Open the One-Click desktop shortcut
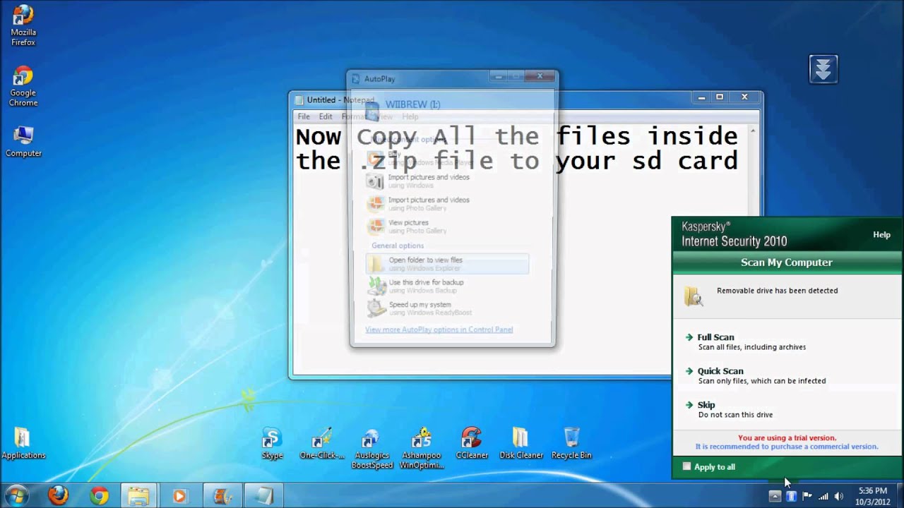This screenshot has width=904, height=508. tap(322, 442)
